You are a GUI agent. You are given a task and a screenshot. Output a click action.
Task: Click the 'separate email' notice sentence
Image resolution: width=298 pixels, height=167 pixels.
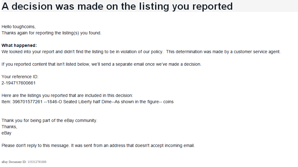tap(102, 64)
